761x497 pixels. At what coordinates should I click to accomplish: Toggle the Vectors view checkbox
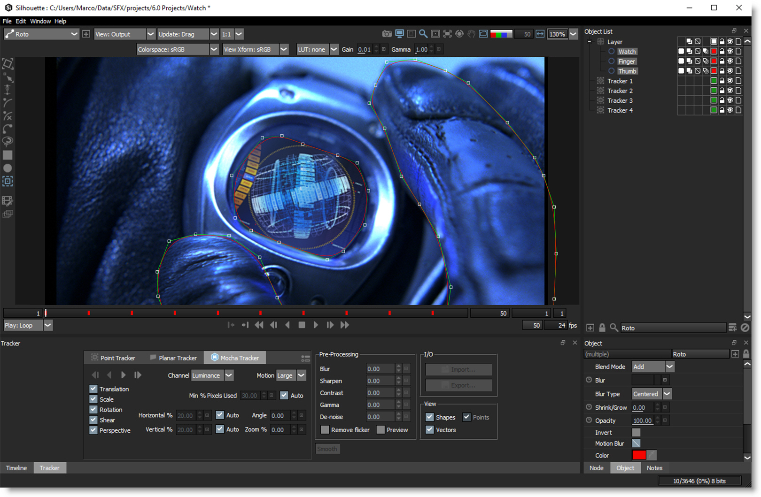(x=430, y=430)
